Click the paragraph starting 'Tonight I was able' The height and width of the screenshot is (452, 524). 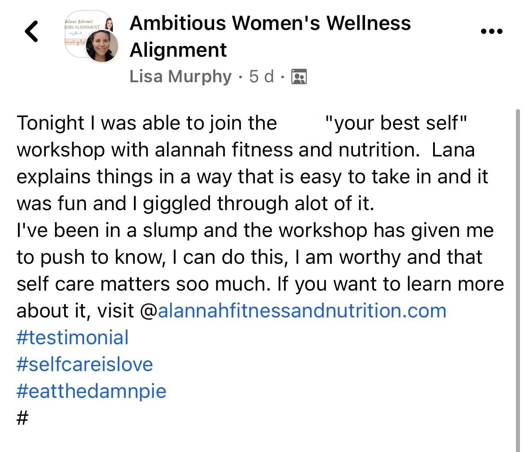point(252,163)
